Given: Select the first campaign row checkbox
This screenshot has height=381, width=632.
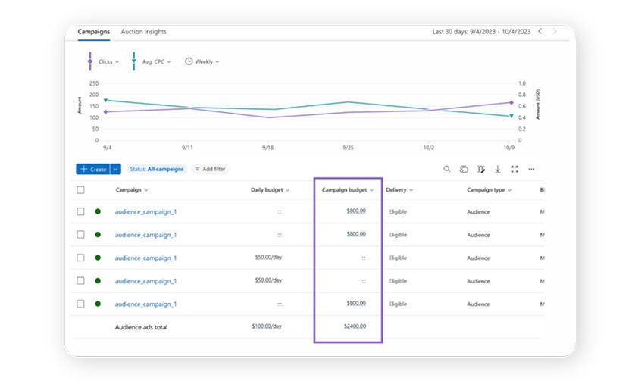Looking at the screenshot, I should (81, 212).
